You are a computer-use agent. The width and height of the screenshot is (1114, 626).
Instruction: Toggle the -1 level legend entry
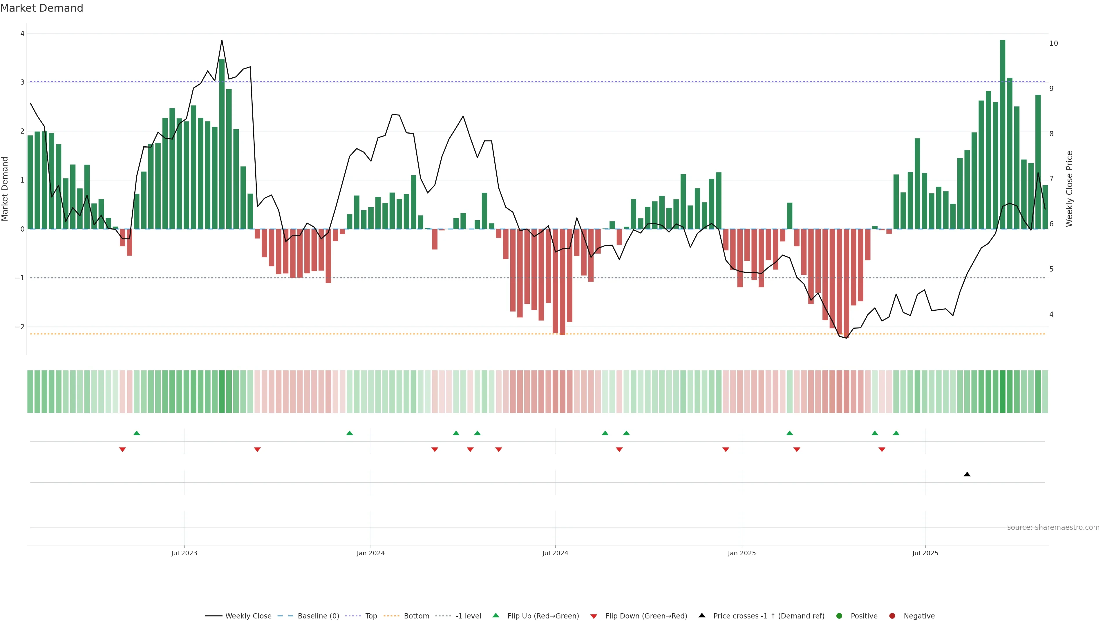pos(468,616)
